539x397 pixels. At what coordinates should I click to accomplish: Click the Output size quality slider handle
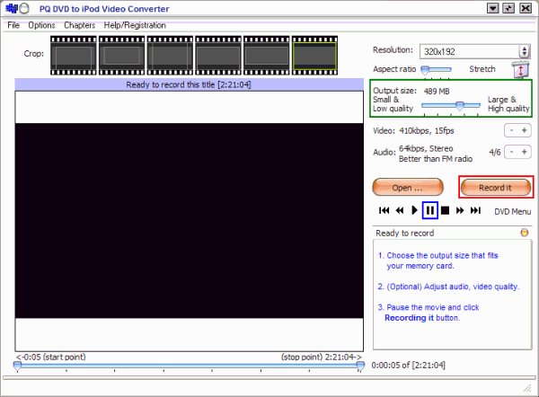460,105
